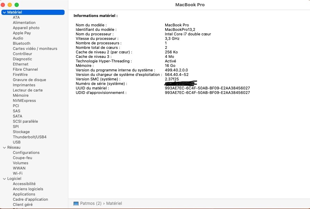310x209 pixels.
Task: Select Audio in the sidebar
Action: [x=18, y=38]
